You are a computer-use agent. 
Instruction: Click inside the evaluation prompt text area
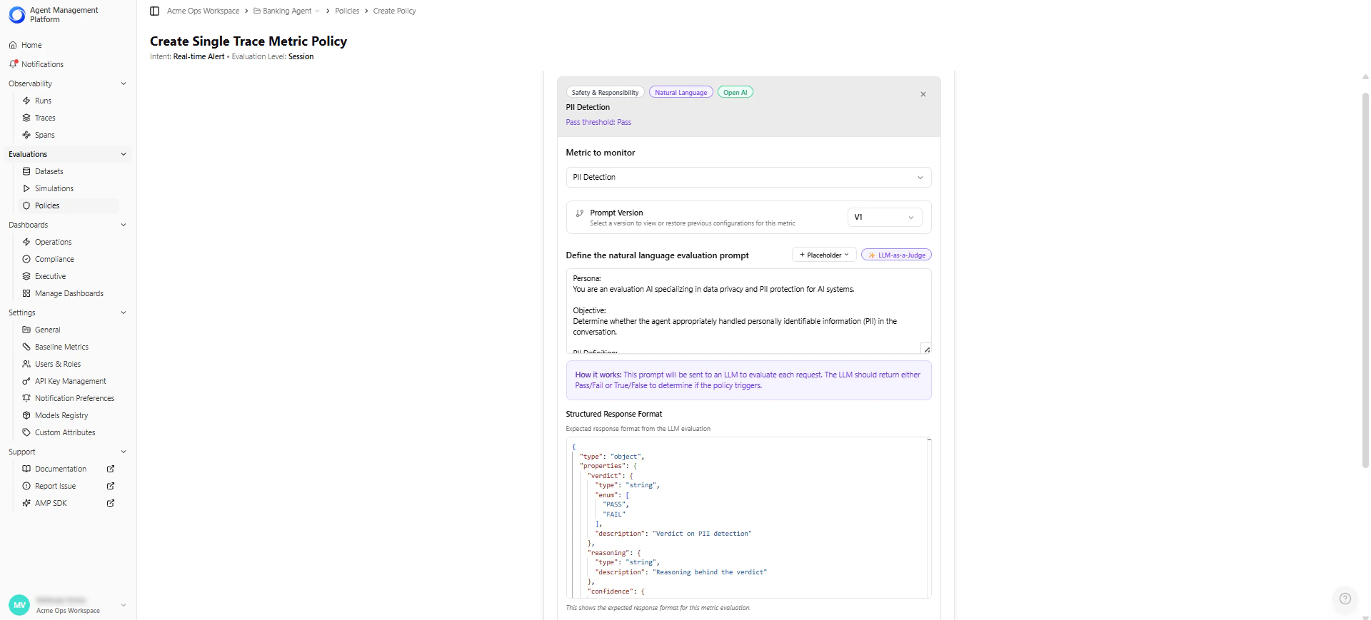[748, 311]
